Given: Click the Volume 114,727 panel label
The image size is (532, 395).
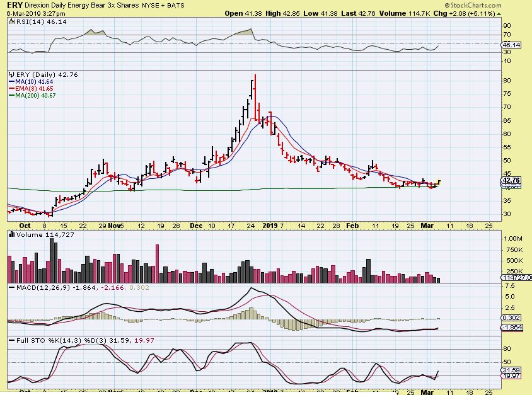Looking at the screenshot, I should pyautogui.click(x=45, y=234).
